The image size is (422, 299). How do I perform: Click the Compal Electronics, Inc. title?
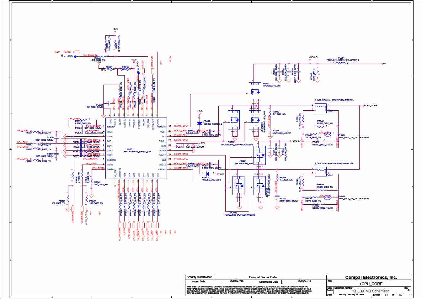pyautogui.click(x=371, y=277)
